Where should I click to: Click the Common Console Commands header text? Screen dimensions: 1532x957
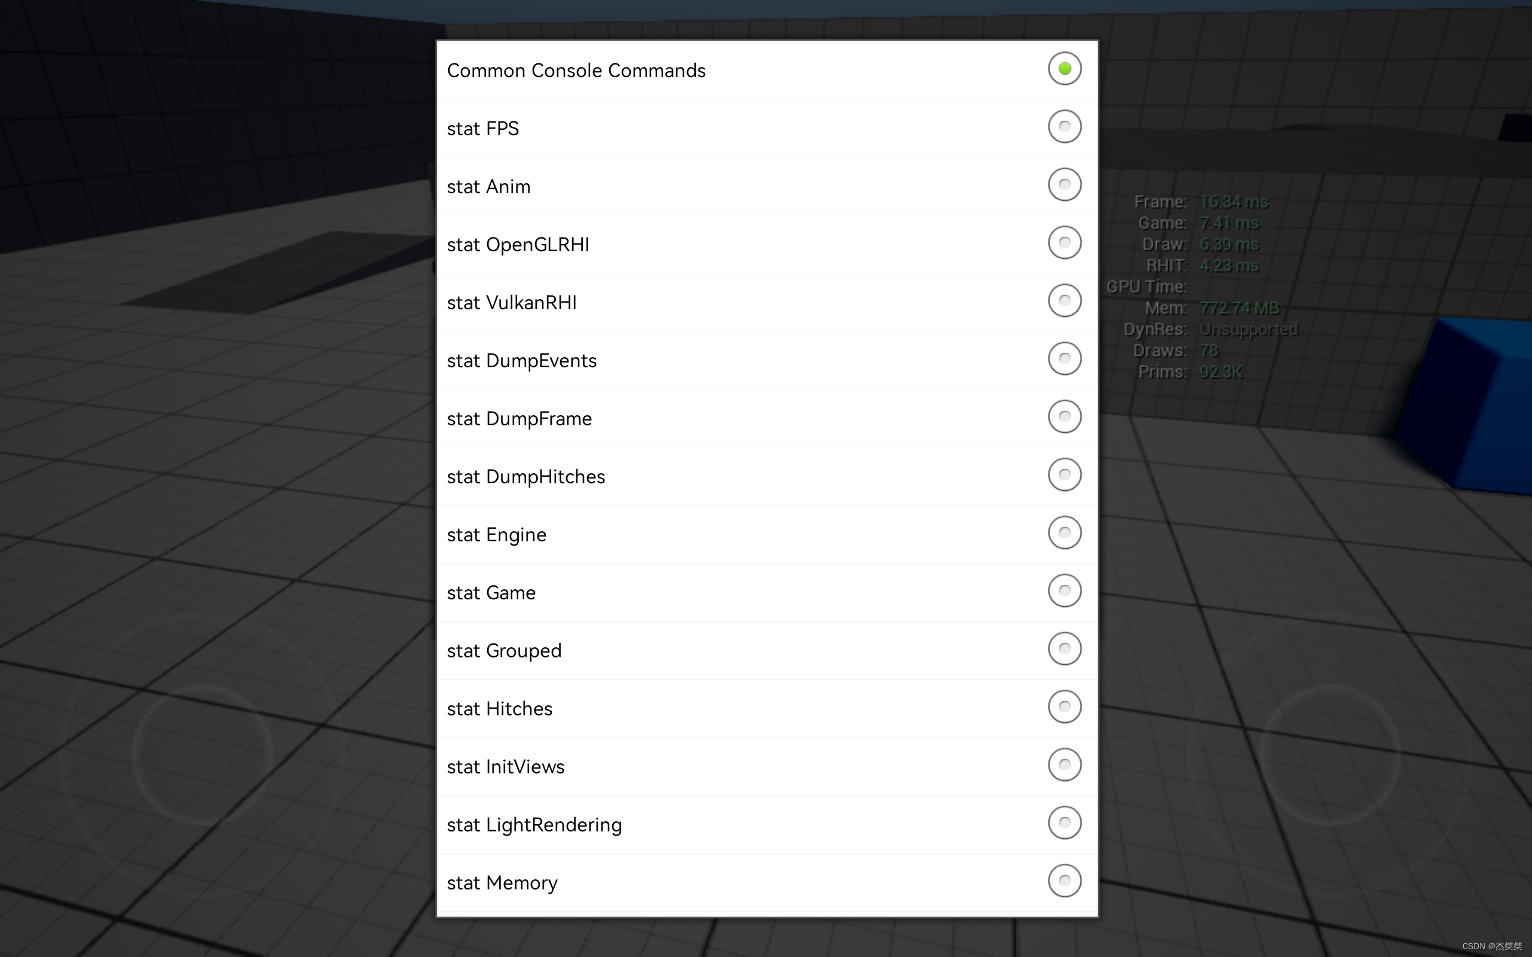[x=576, y=70]
